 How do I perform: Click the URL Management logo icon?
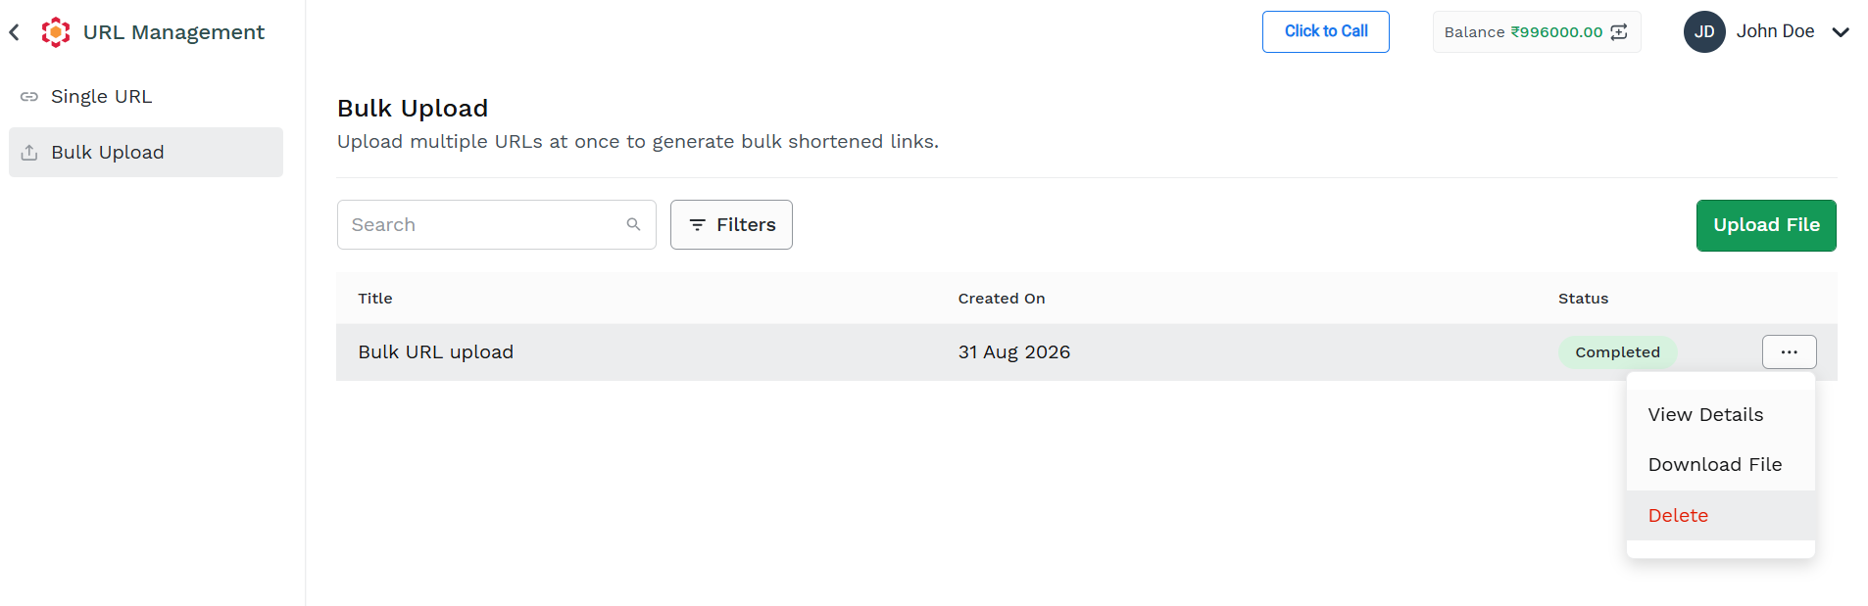pos(56,32)
